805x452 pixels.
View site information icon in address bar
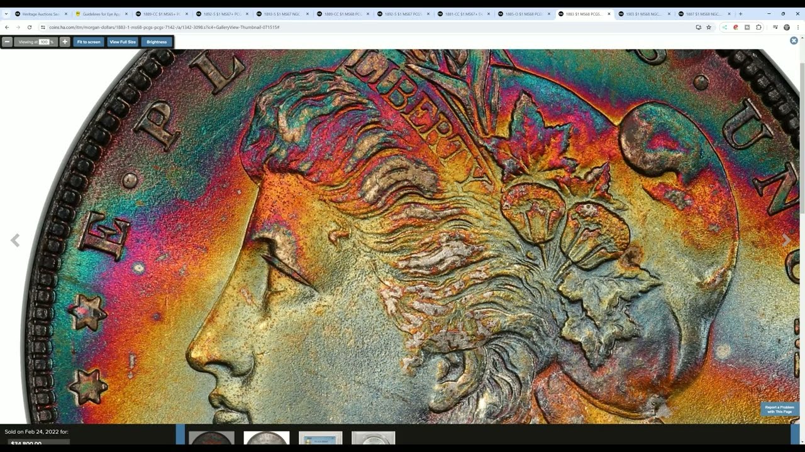tap(43, 28)
